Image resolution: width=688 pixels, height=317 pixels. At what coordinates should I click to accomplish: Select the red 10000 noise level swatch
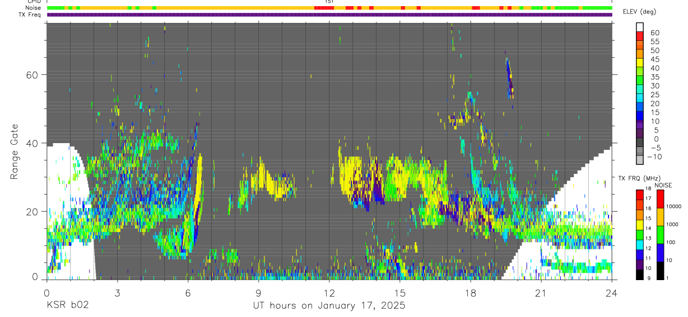coord(659,198)
